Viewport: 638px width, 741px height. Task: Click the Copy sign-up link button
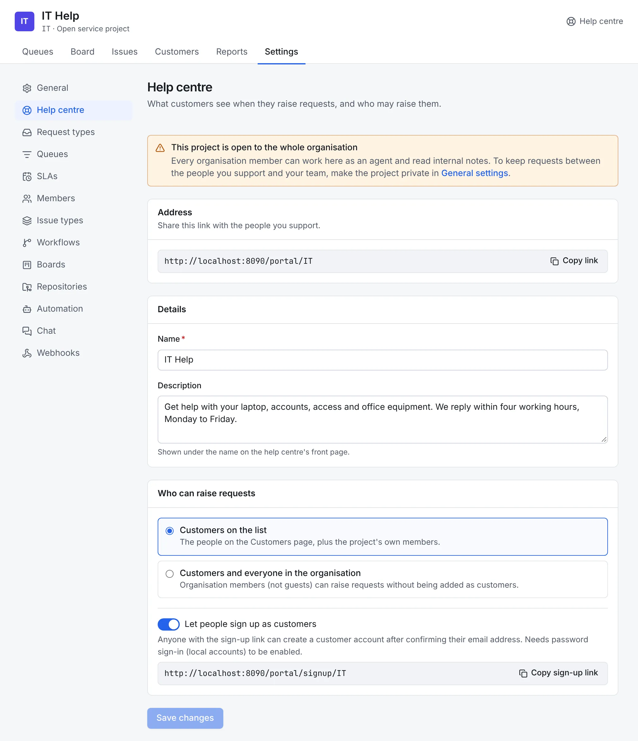click(x=558, y=673)
